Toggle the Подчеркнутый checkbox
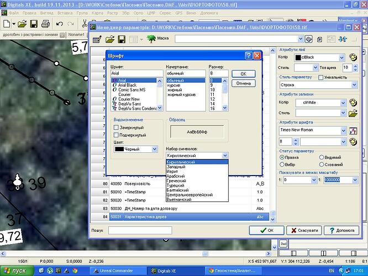This screenshot has height=276, width=368. pyautogui.click(x=116, y=135)
